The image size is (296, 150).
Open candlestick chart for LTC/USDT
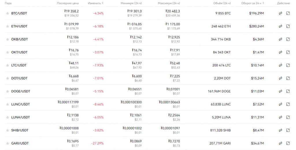pos(280,65)
